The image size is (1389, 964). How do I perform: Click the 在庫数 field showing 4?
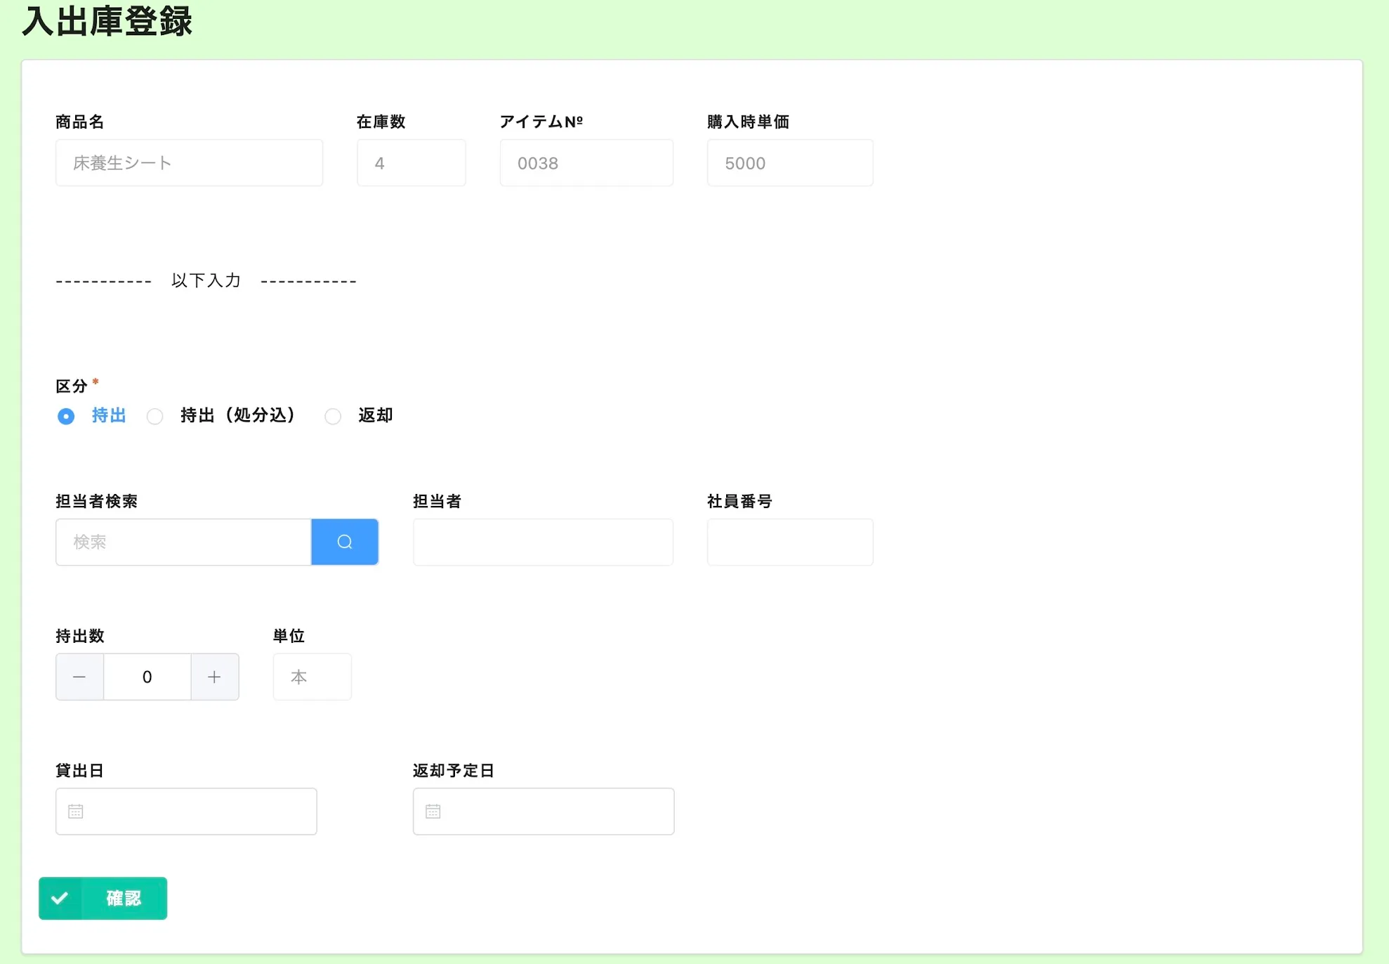pos(411,163)
